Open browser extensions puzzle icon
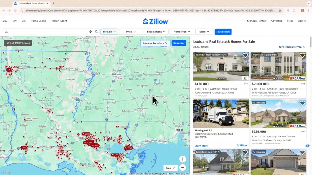 click(294, 11)
